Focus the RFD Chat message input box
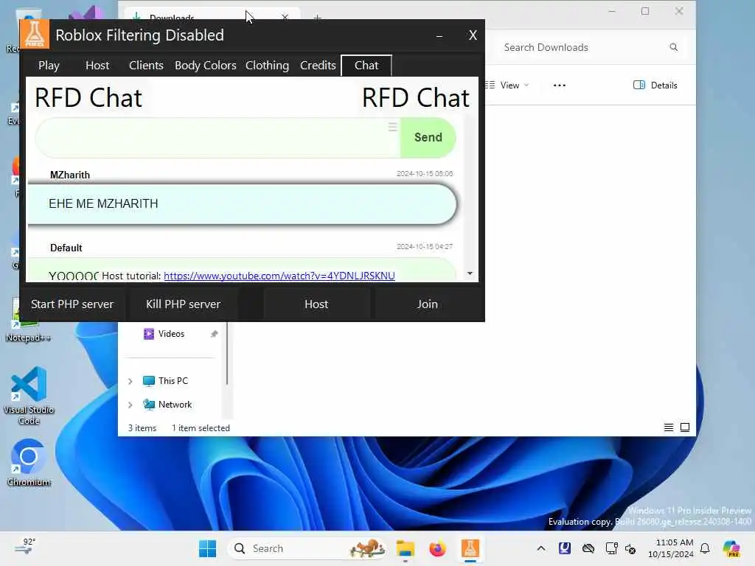Screen dimensions: 755x566 click(218, 138)
